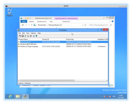Launch Internet Explorer from the taskbar

(10, 96)
